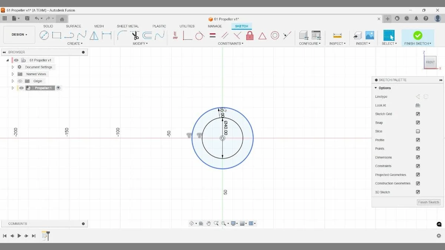Activate the Trim tool with scissors icon
This screenshot has height=250, width=445.
(x=135, y=35)
